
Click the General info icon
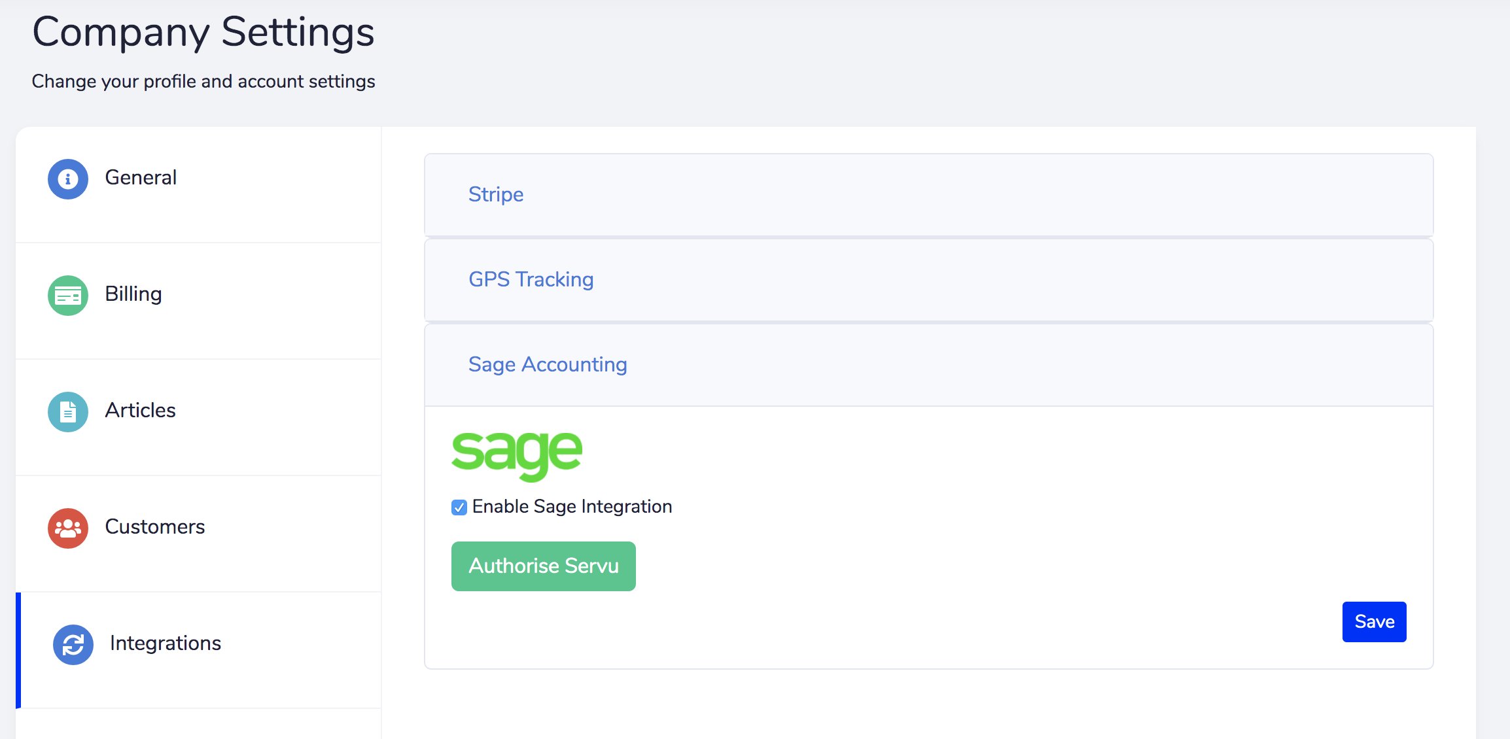(x=68, y=179)
